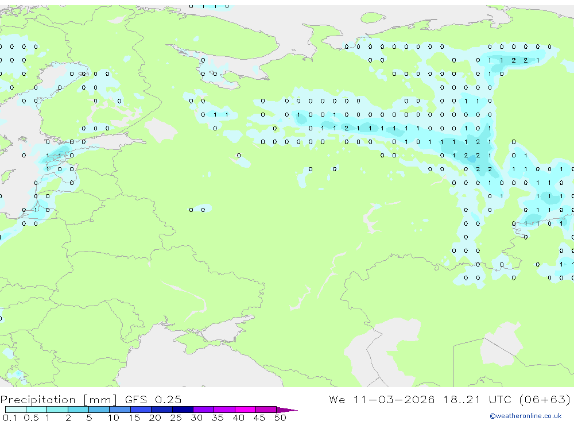Viewport: 574px width, 421px height.
Task: Pick the 10–15 mm legend color swatch
Action: tap(120, 410)
